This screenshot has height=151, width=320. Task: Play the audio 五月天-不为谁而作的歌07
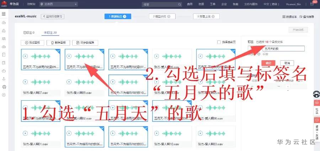[x=113, y=56]
